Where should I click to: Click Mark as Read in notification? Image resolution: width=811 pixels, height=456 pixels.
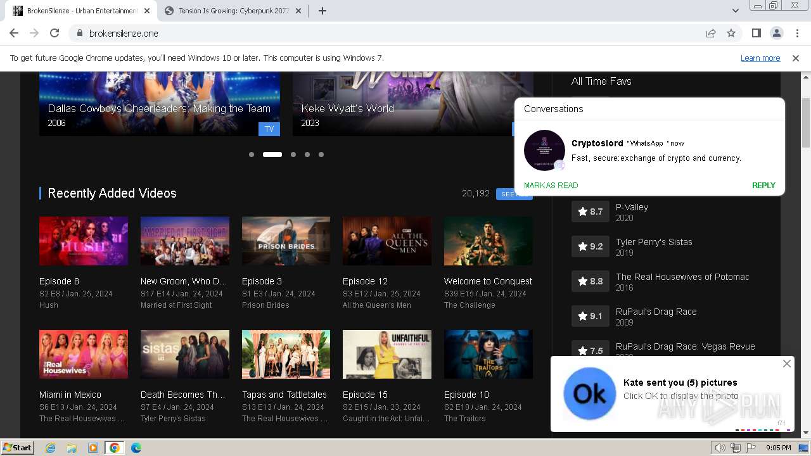coord(551,186)
